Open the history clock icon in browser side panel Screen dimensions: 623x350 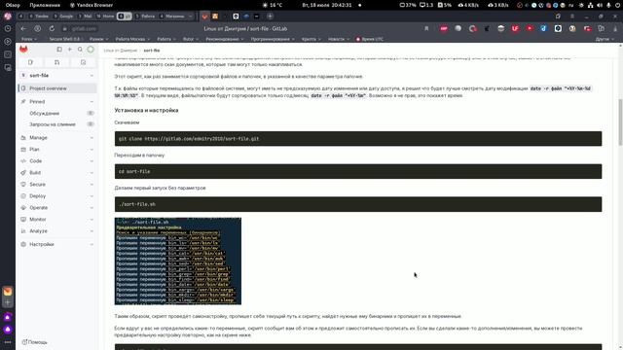(8, 28)
